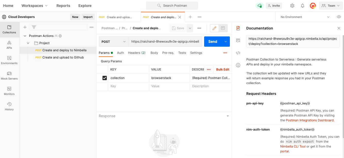Screen dimensions: 344x158
Task: Open the Comments icon in right sidebar
Action: (x=238, y=41)
